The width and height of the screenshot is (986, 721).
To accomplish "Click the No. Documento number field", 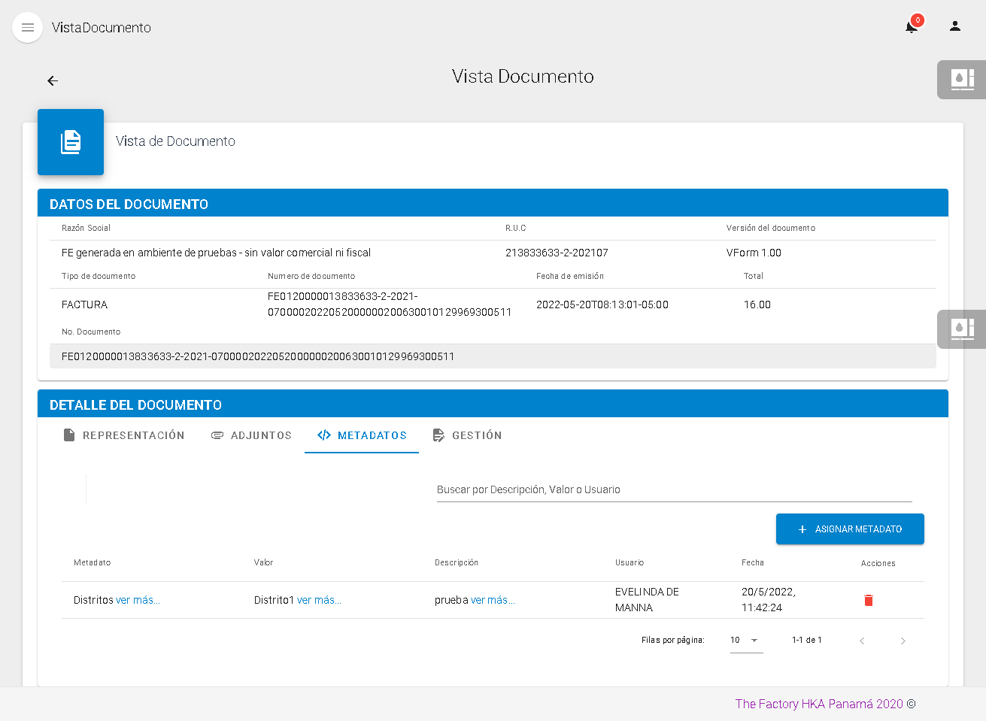I will [258, 356].
